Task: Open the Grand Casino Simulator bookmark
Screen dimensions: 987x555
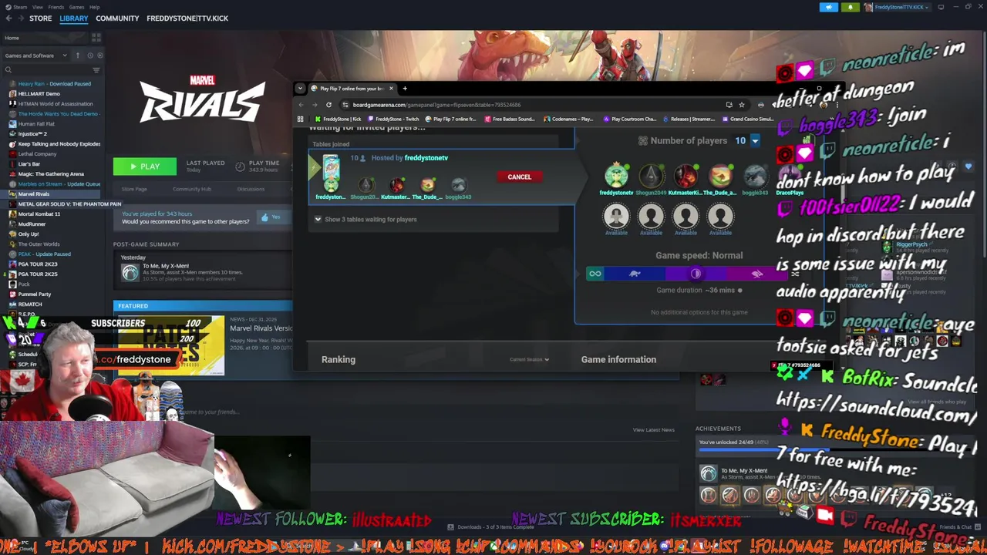Action: click(748, 119)
